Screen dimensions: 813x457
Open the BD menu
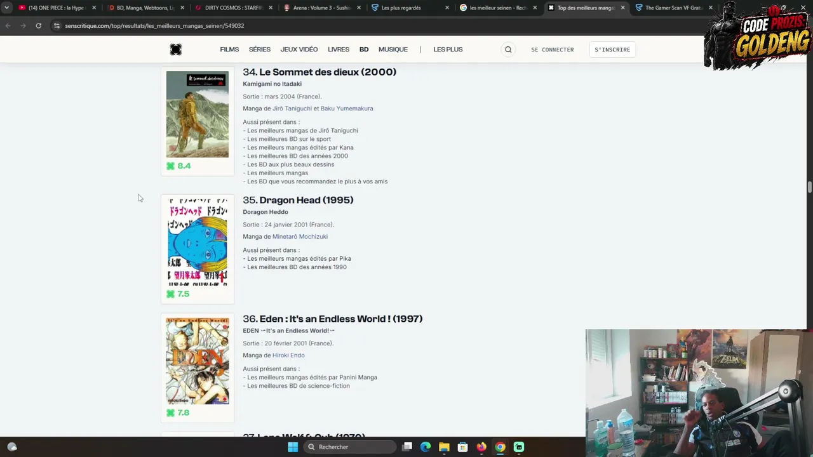[364, 50]
